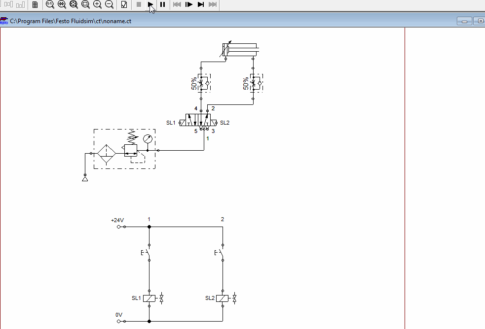Zoom out of the circuit
The image size is (485, 329).
(109, 4)
